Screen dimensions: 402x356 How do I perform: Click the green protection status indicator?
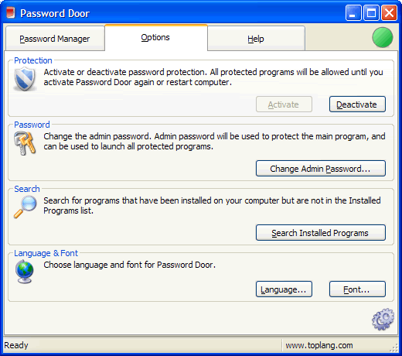point(383,38)
